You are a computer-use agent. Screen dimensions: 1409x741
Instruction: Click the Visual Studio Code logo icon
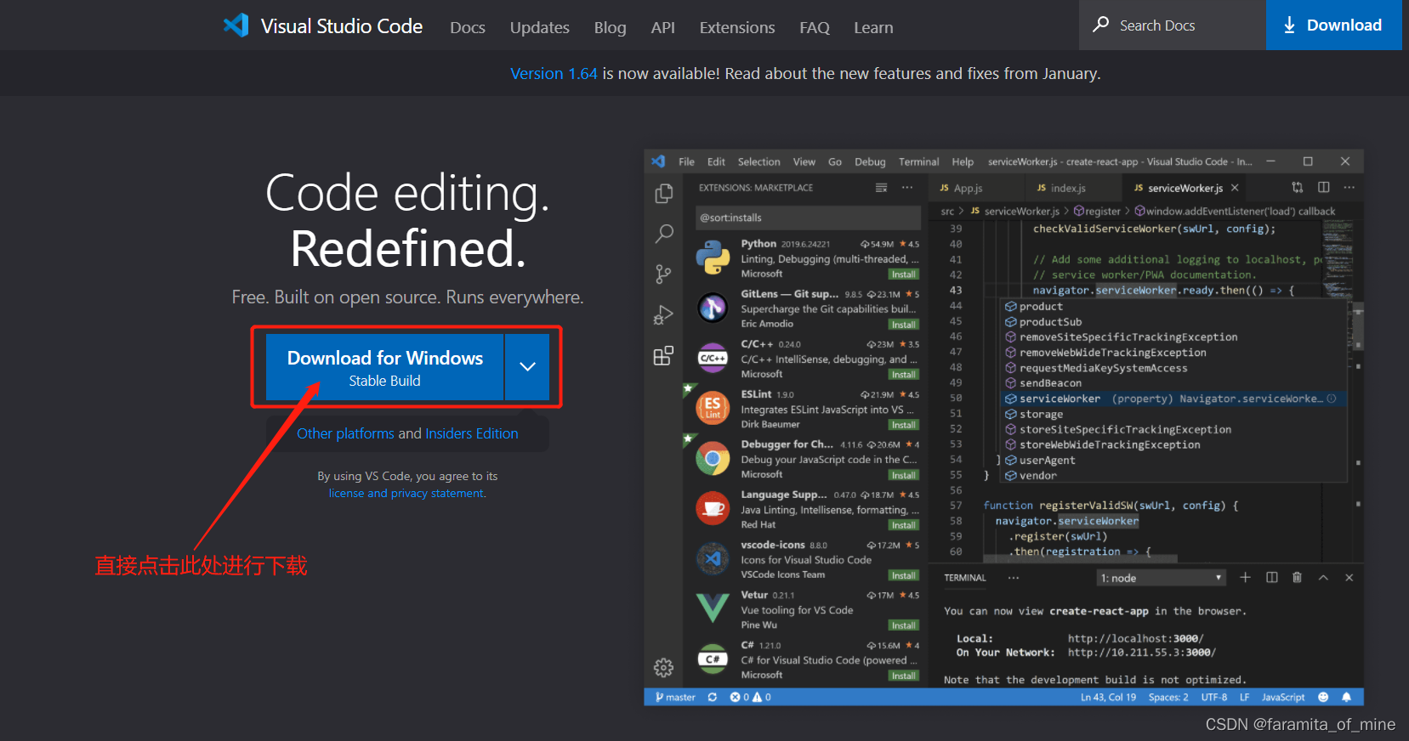coord(236,25)
